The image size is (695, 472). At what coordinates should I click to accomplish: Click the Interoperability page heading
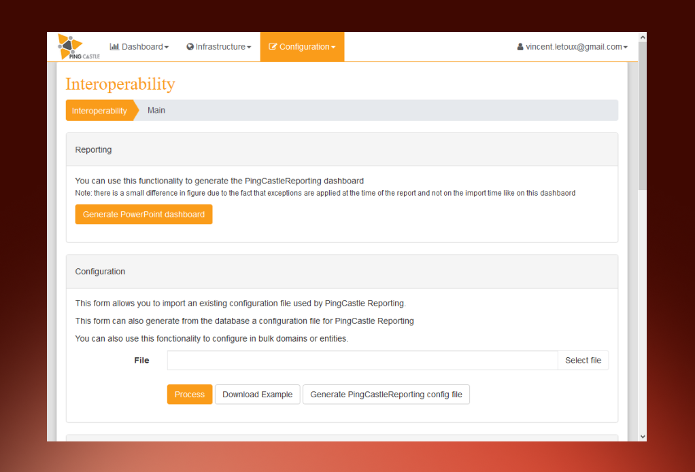(120, 84)
